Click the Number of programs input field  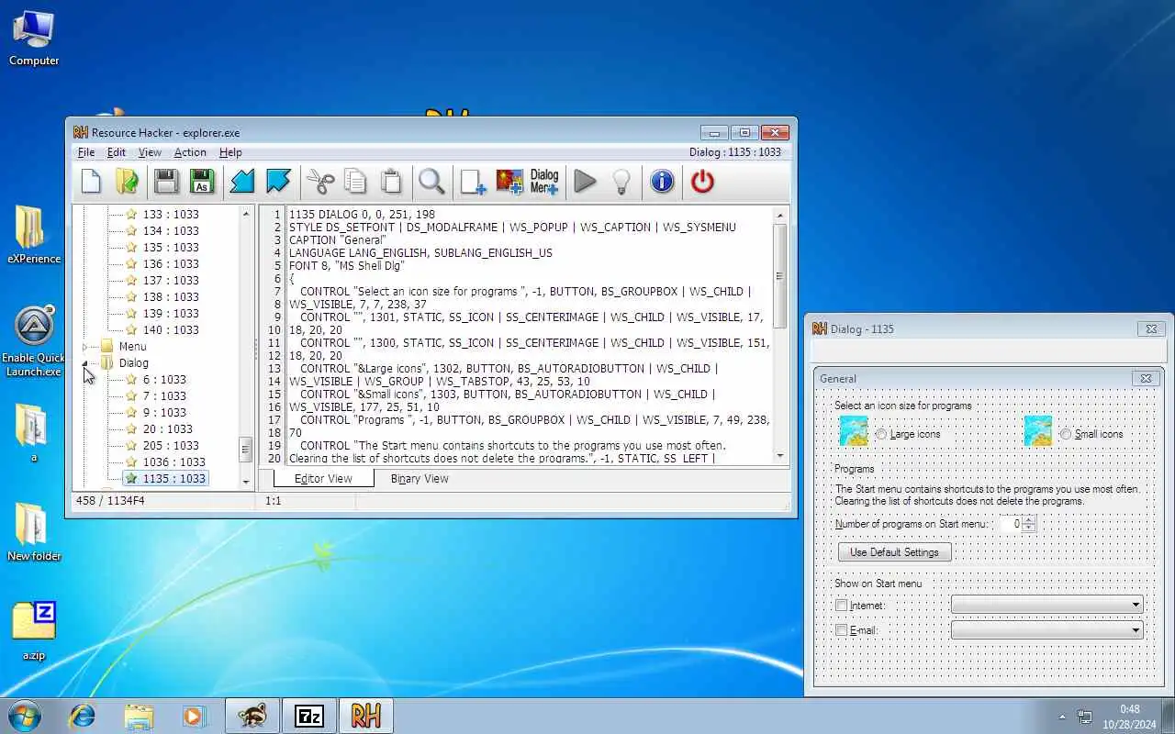pyautogui.click(x=1010, y=524)
